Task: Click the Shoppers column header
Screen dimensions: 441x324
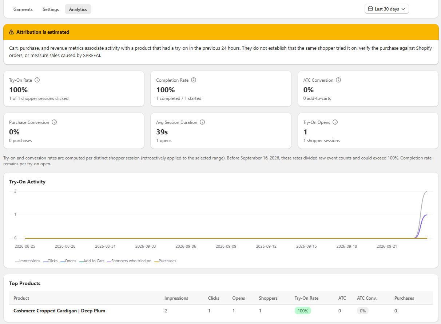Action: coord(268,298)
